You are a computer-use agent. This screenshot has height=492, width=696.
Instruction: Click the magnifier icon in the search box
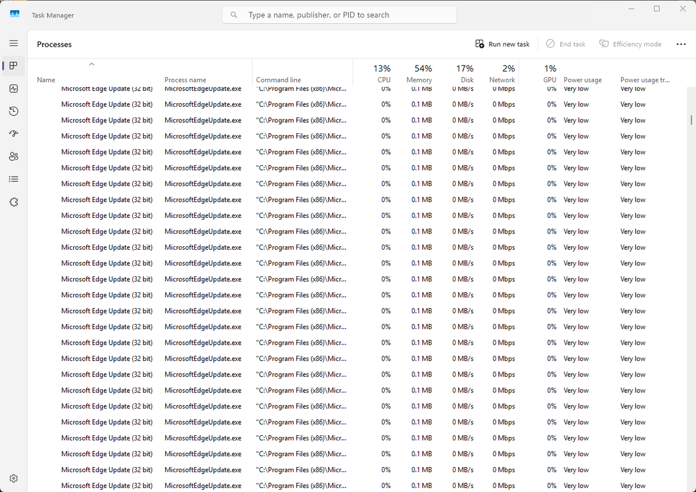[234, 15]
